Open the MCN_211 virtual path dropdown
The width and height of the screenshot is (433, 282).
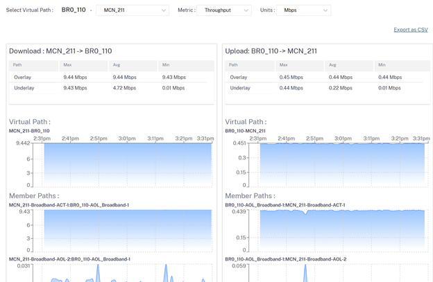pos(133,10)
